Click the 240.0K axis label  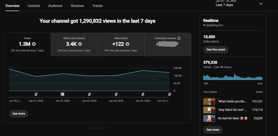coord(177,68)
